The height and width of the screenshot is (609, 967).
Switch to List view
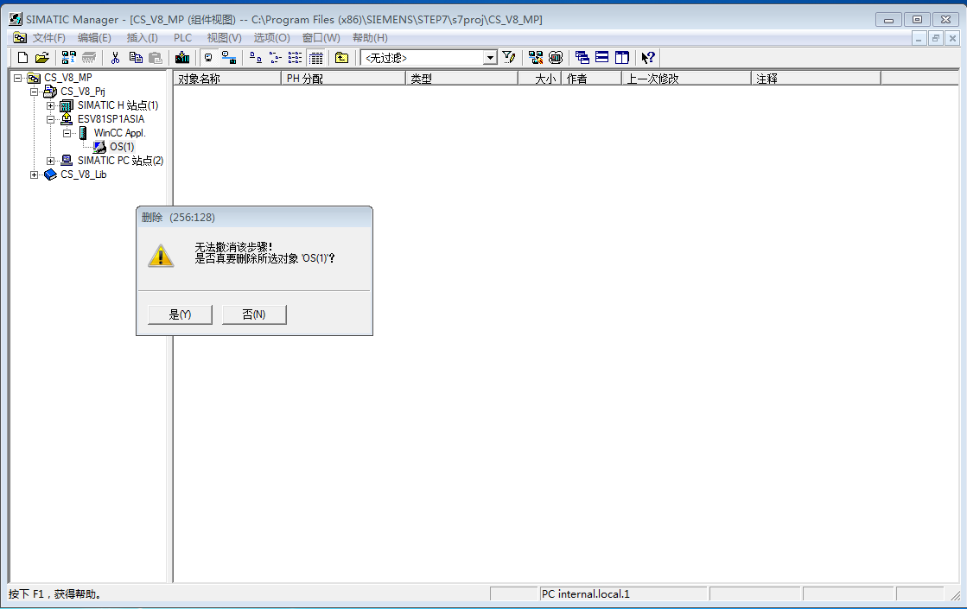click(x=296, y=58)
